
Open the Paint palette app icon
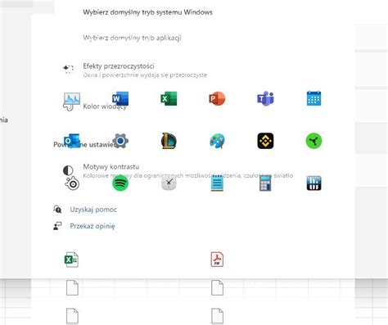point(217,141)
